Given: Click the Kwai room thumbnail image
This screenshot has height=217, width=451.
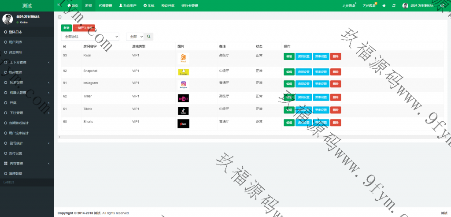Looking at the screenshot, I should coord(183,59).
